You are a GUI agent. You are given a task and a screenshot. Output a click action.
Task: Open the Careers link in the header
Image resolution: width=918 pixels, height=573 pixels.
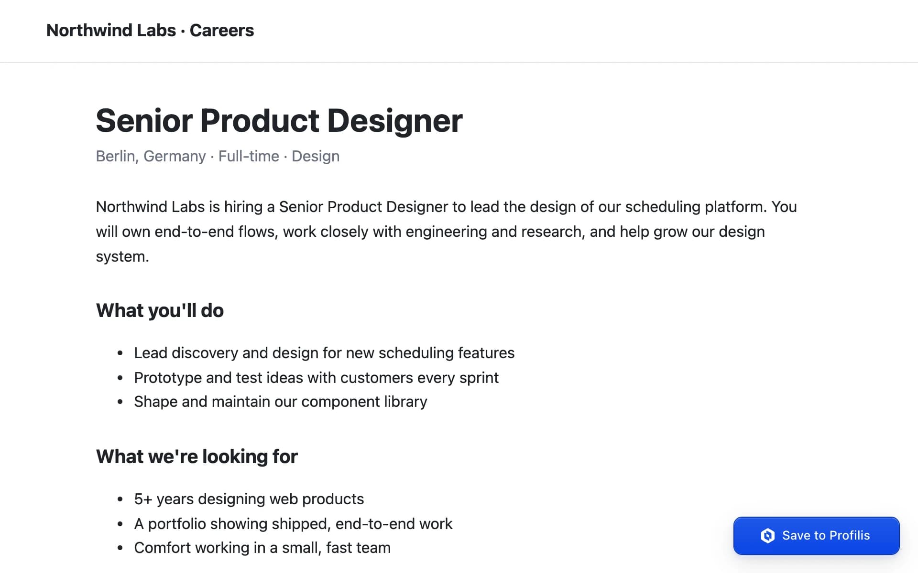222,30
